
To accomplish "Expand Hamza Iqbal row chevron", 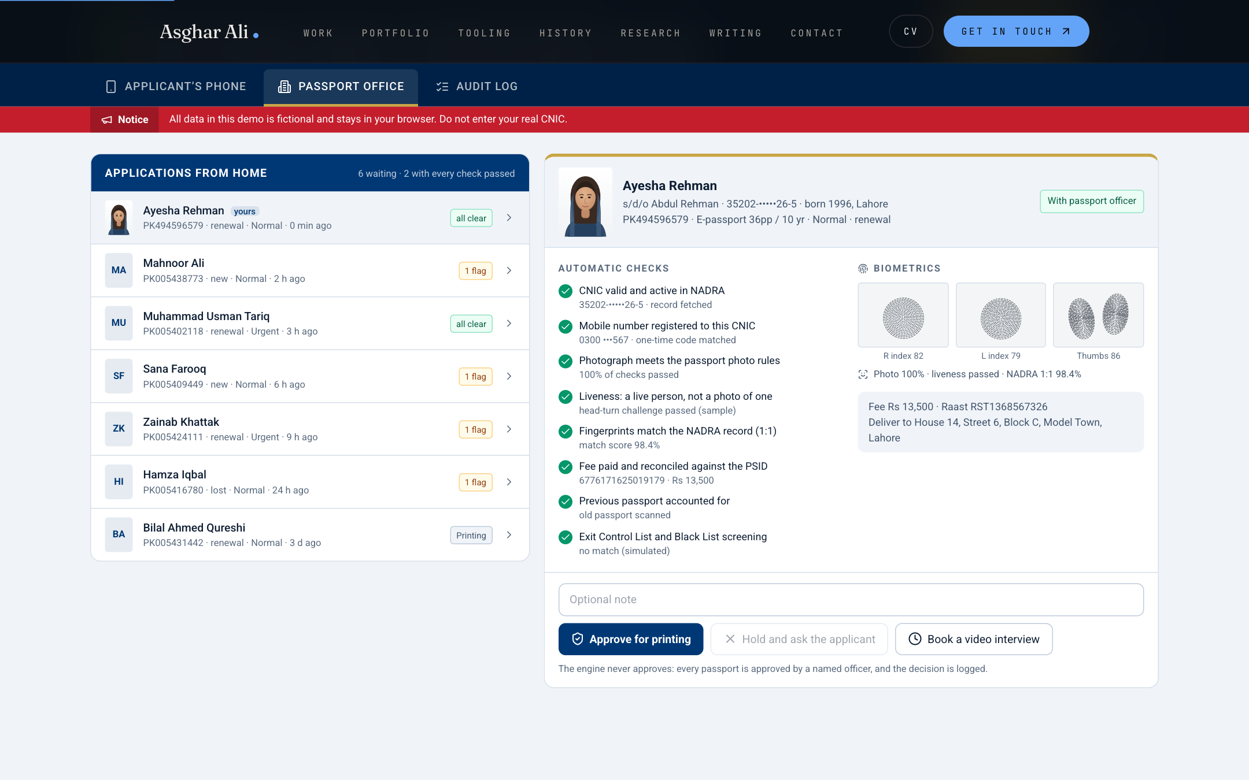I will (x=509, y=482).
